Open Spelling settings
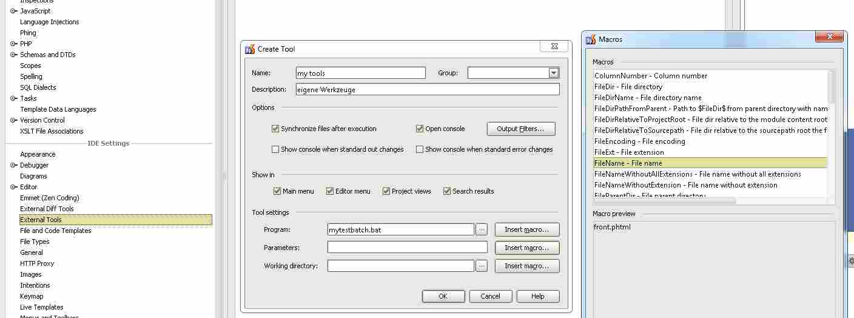Image resolution: width=854 pixels, height=318 pixels. tap(31, 76)
